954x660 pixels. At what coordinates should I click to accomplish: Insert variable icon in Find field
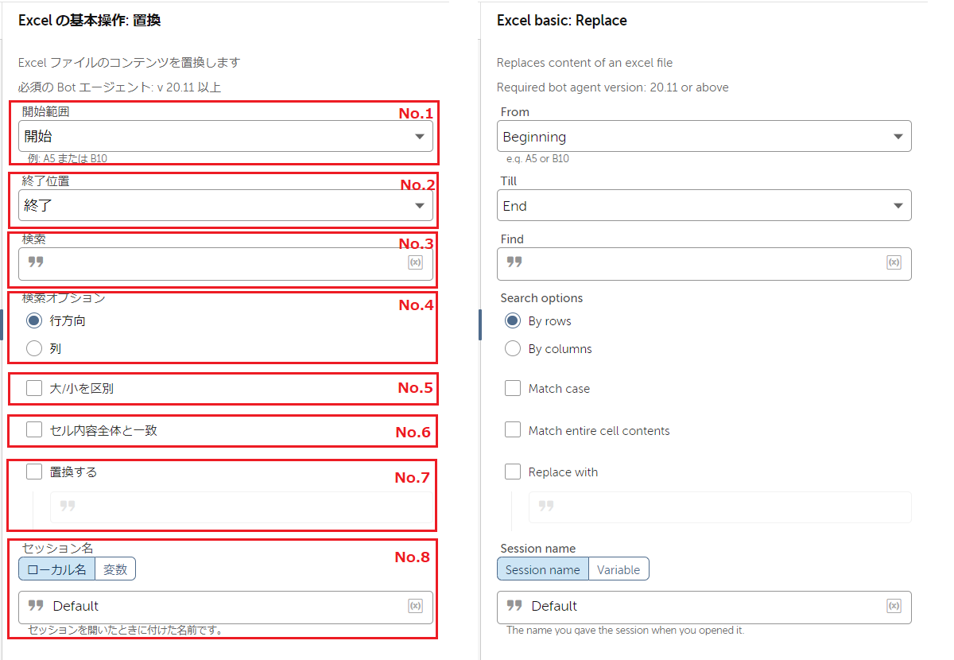(x=894, y=262)
